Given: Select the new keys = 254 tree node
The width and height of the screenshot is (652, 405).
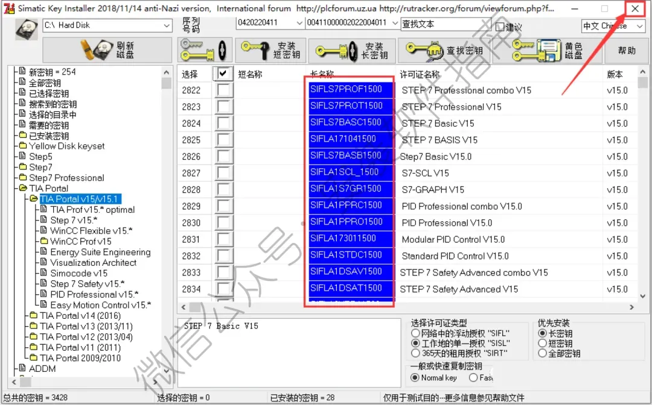Looking at the screenshot, I should [52, 72].
